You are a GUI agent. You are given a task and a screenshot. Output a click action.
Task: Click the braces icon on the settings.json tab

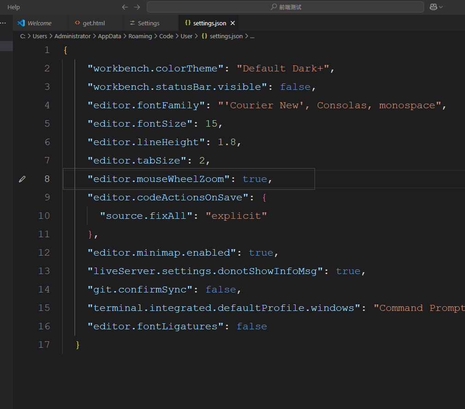tap(187, 23)
